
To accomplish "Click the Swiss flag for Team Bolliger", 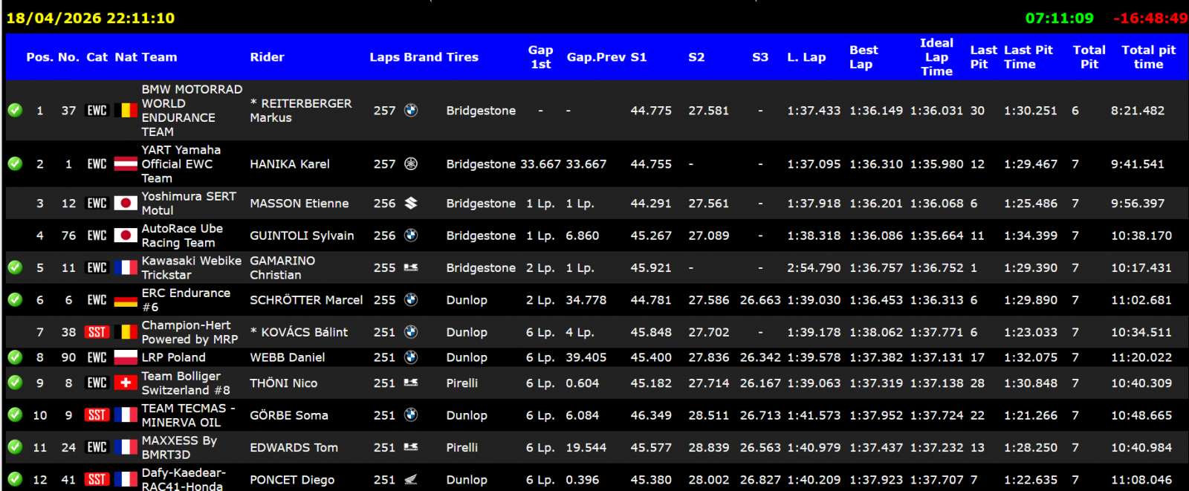I will 126,383.
